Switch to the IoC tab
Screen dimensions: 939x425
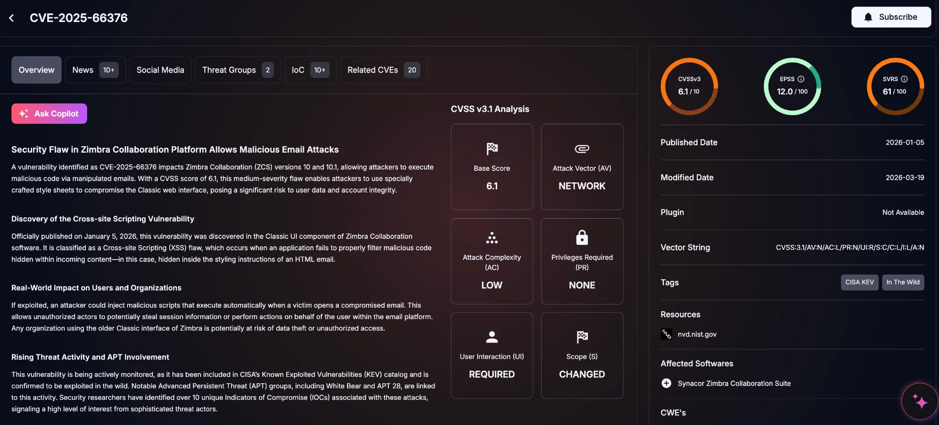pyautogui.click(x=310, y=70)
